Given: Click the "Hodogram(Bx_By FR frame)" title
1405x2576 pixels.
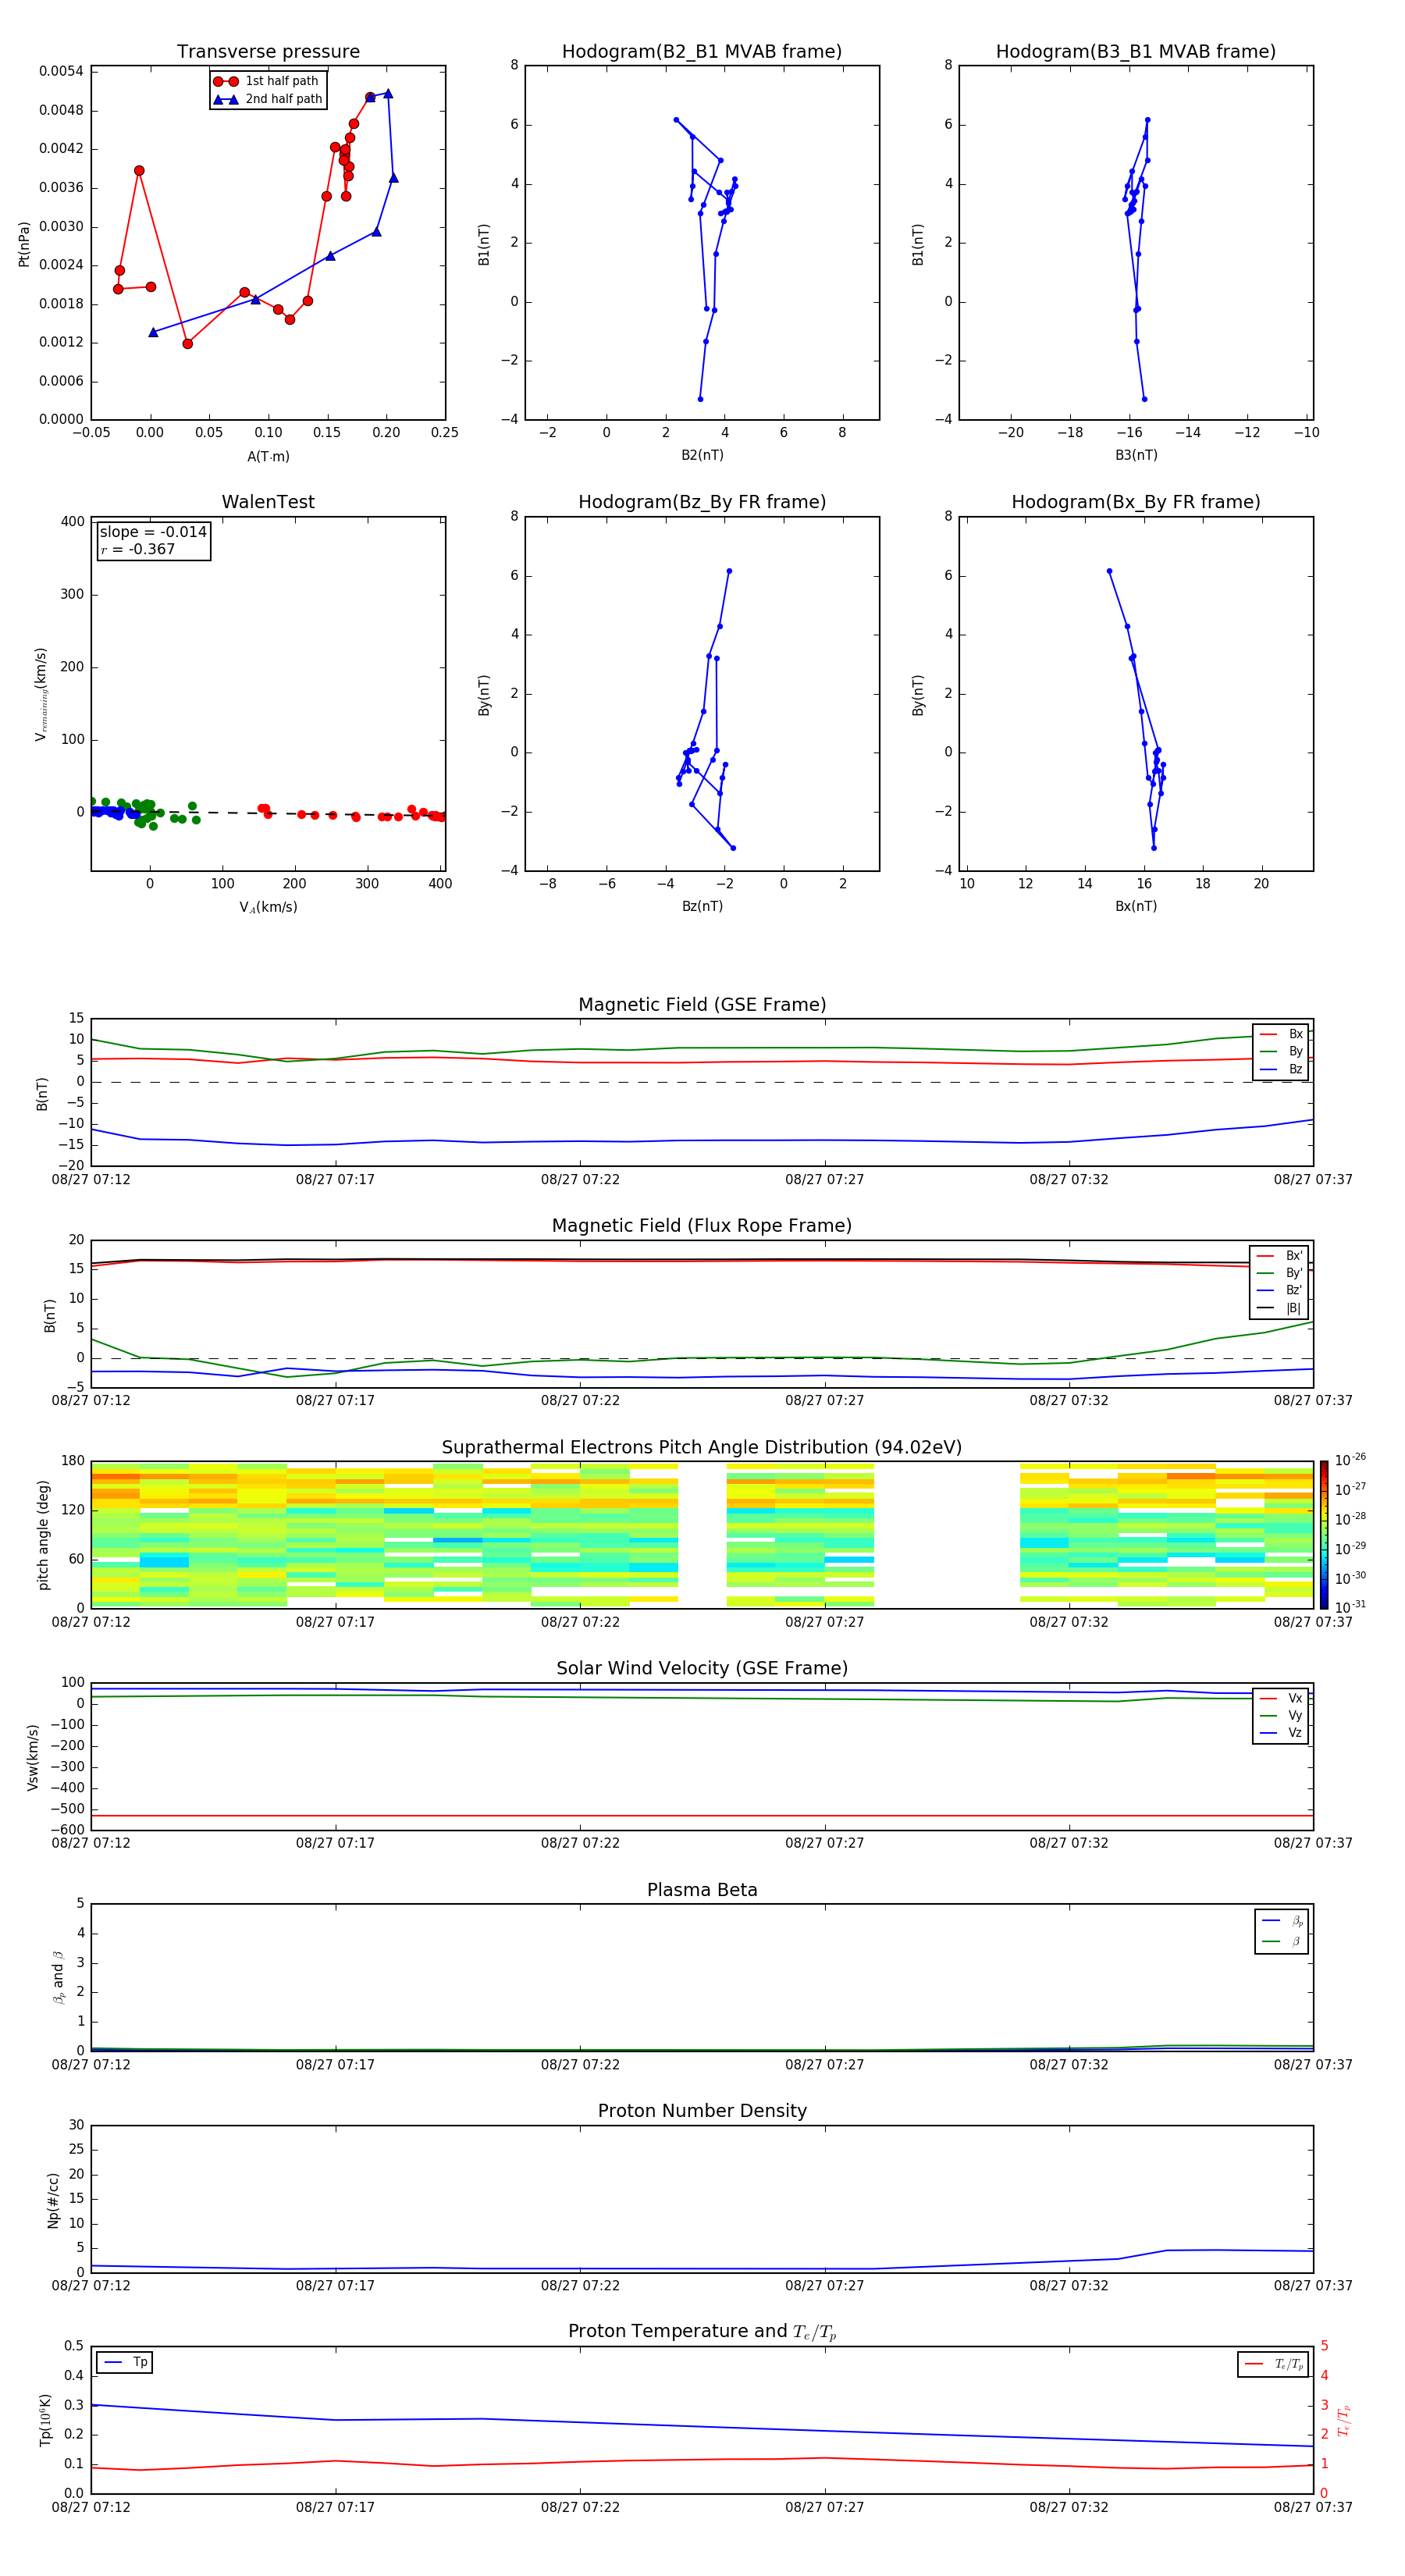Looking at the screenshot, I should 1136,502.
